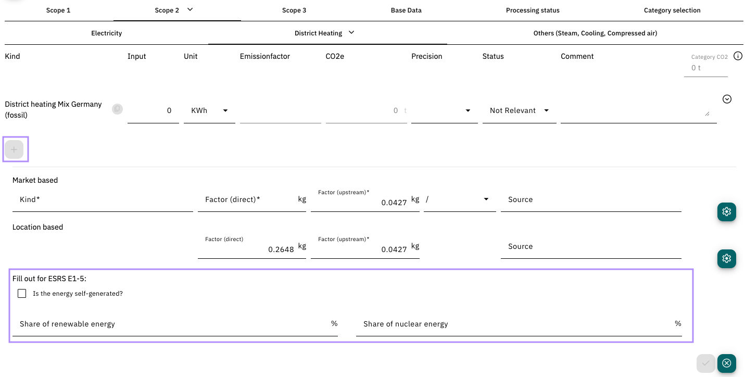Open the Location based settings gear icon

pos(727,258)
